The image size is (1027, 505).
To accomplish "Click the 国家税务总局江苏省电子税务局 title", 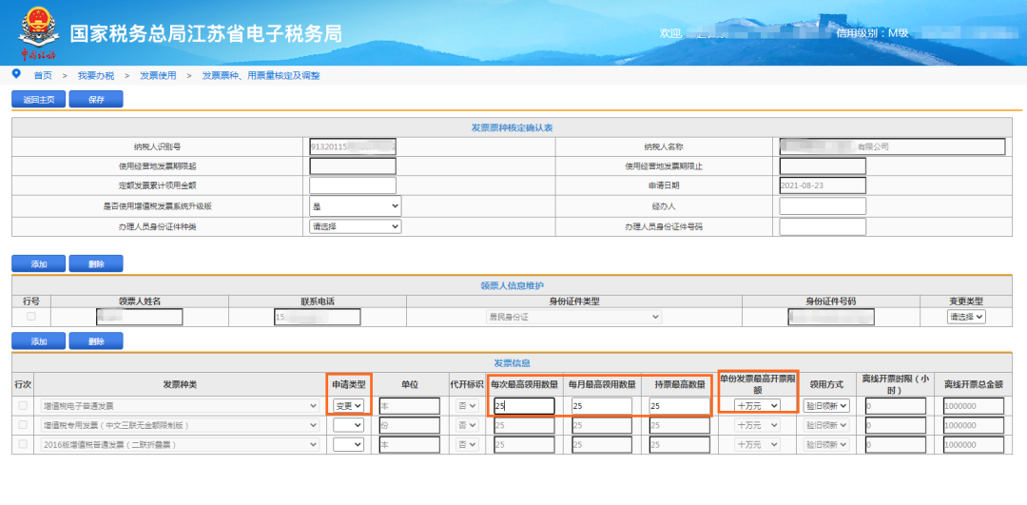I will [x=205, y=34].
